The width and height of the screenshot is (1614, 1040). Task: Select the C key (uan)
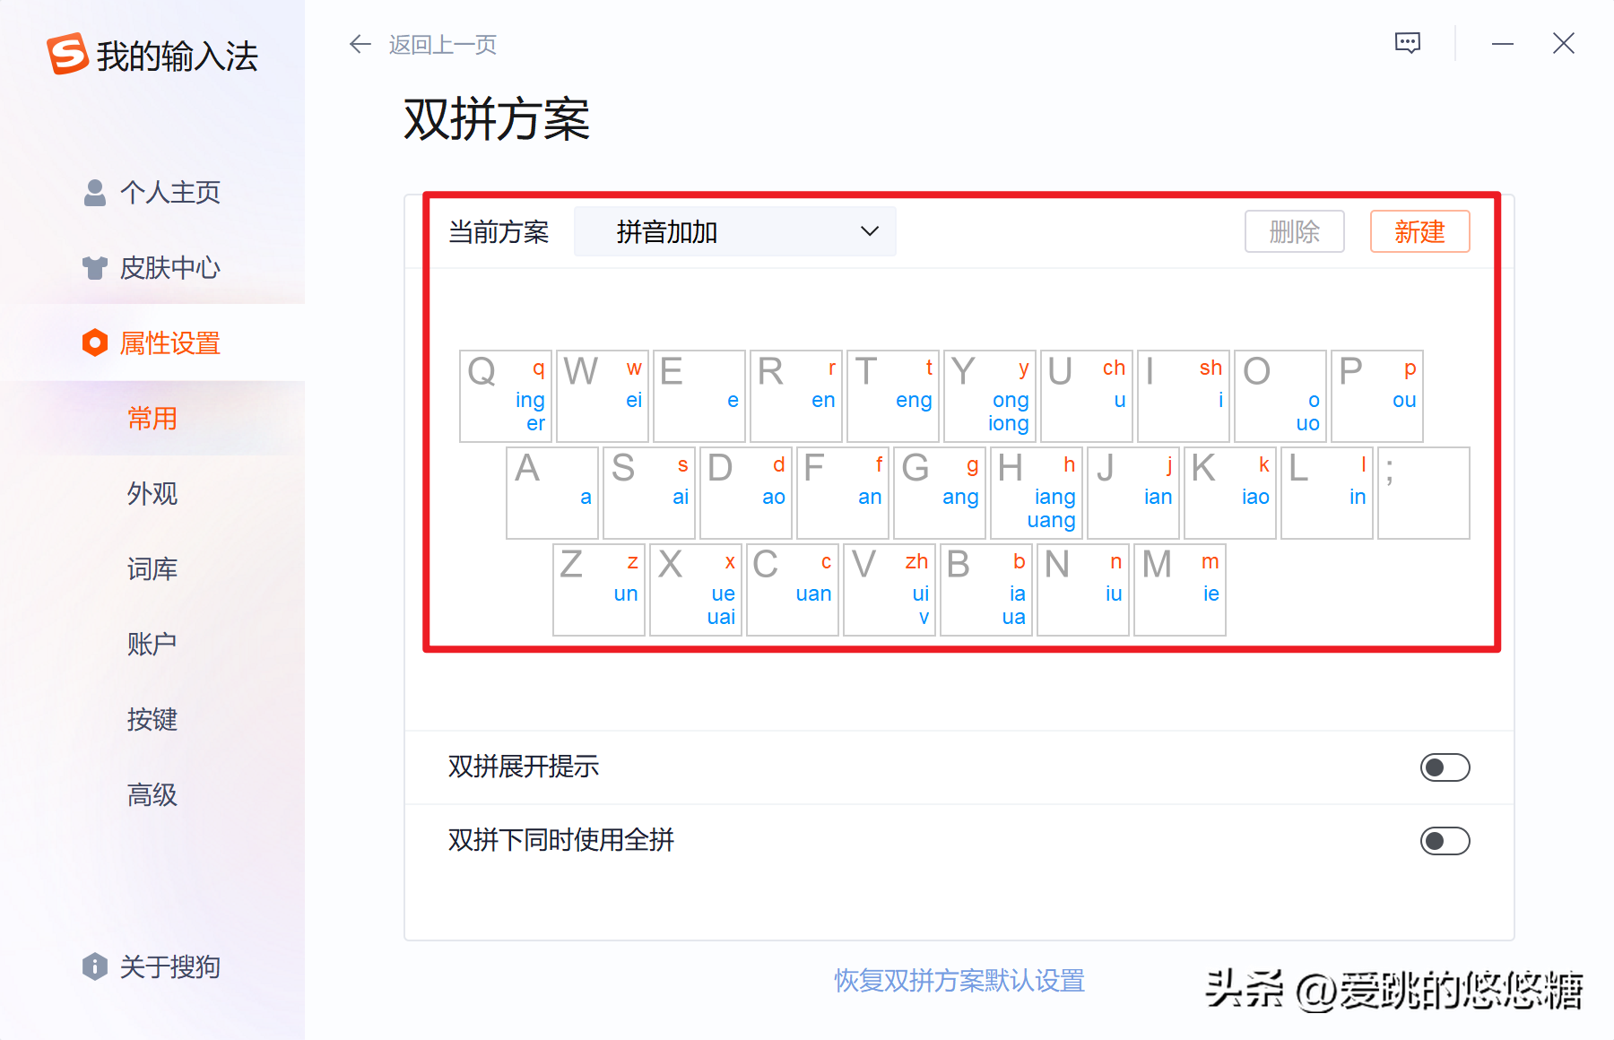point(793,590)
